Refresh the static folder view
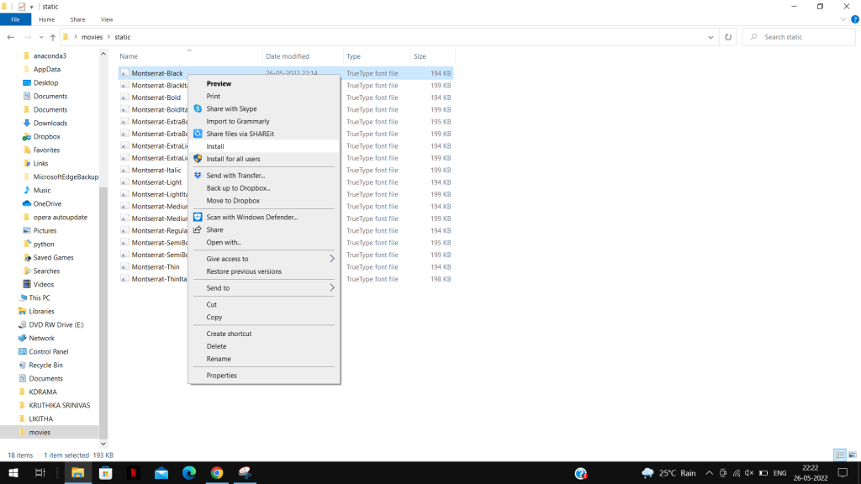861x484 pixels. pos(728,37)
